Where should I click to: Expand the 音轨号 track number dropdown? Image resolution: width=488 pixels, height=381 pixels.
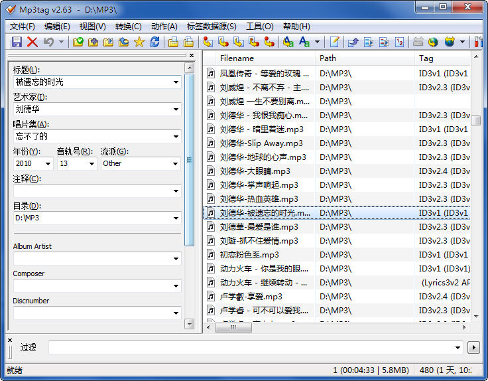pyautogui.click(x=91, y=163)
